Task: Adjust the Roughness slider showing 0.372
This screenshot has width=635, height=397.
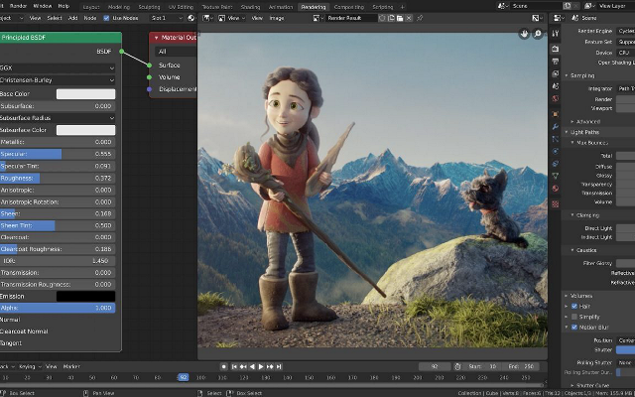Action: coord(58,178)
